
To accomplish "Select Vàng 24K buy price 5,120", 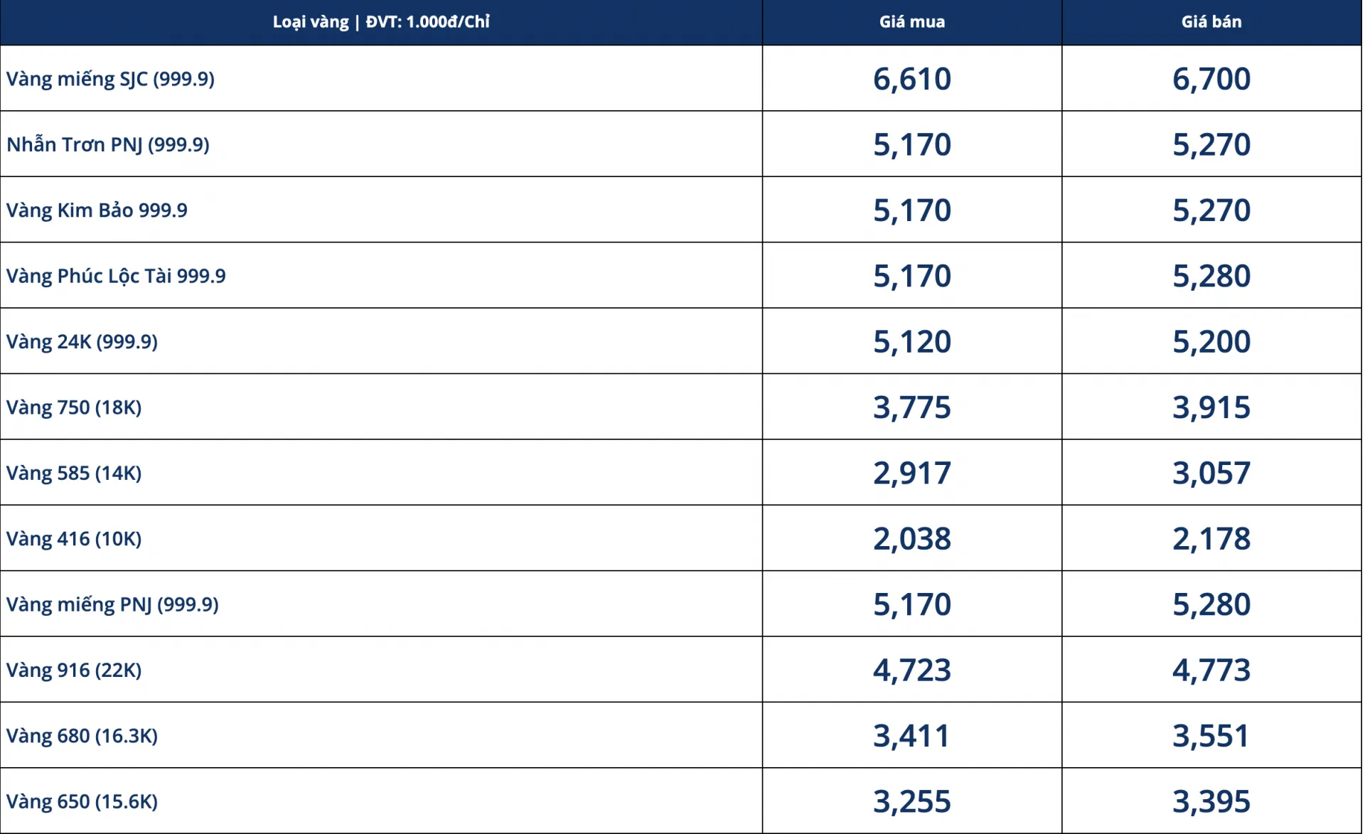I will [912, 341].
